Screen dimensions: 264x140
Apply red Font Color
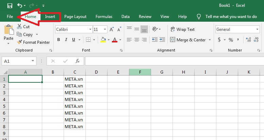coord(115,40)
